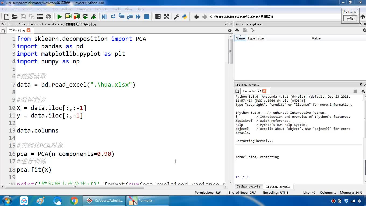
Task: Open the Consoles menu
Action: [x=84, y=9]
